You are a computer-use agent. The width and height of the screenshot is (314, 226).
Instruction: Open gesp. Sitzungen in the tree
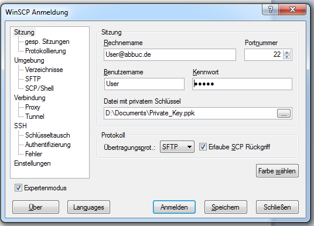47,42
